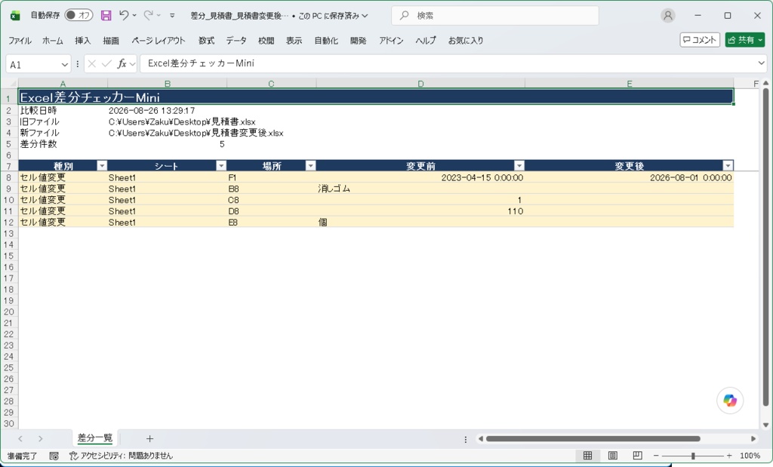Click the Excel app icon
This screenshot has height=467, width=773.
(x=15, y=16)
